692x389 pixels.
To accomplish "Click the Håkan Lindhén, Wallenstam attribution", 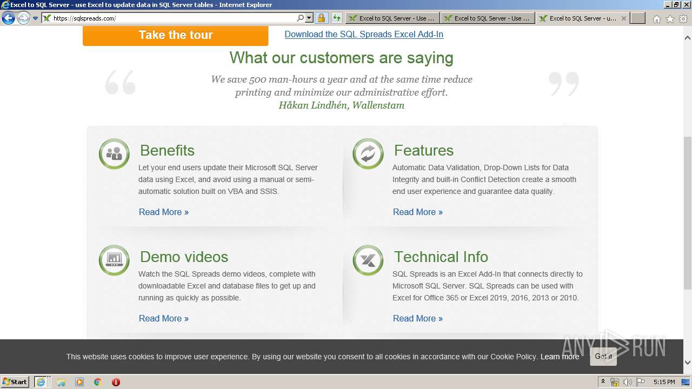I will [x=341, y=105].
